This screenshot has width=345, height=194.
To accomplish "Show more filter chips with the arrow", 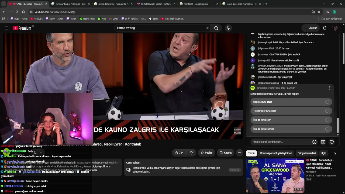I will coord(335,154).
